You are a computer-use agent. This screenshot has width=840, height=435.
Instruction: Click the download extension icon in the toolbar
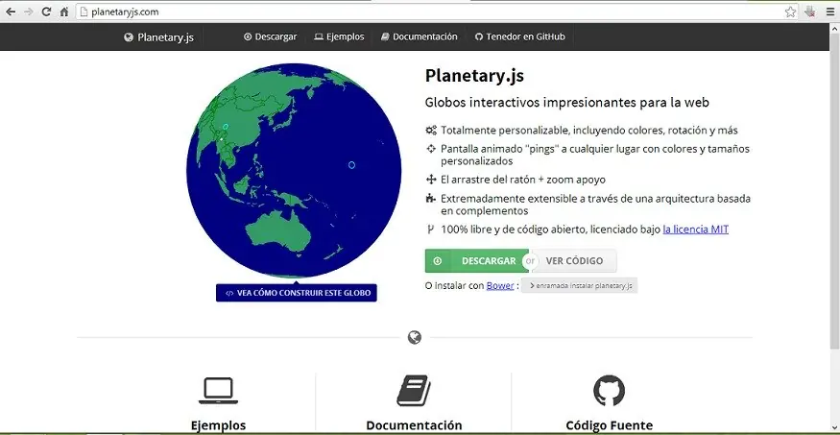[810, 12]
